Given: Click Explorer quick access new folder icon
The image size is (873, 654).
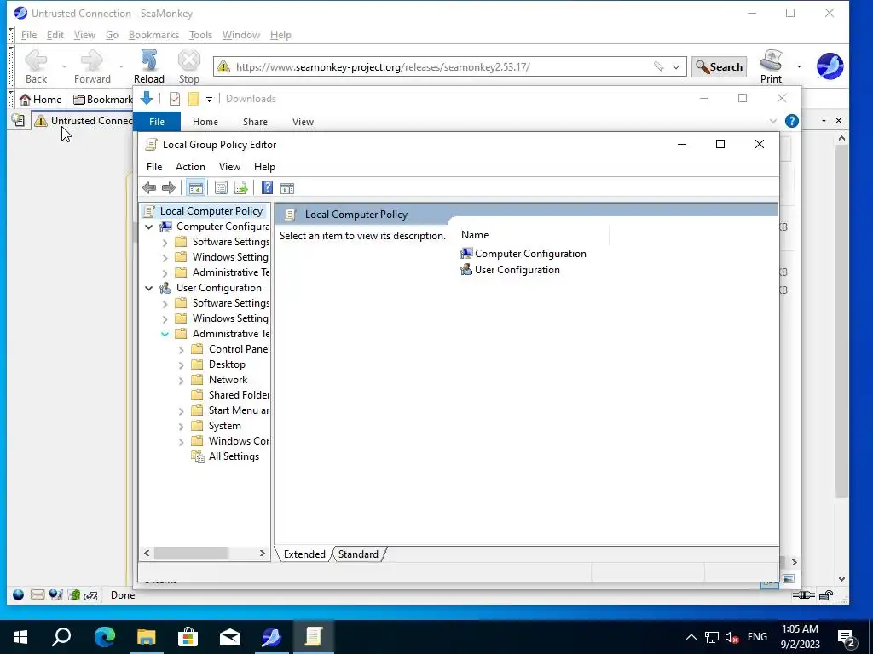Looking at the screenshot, I should (194, 99).
